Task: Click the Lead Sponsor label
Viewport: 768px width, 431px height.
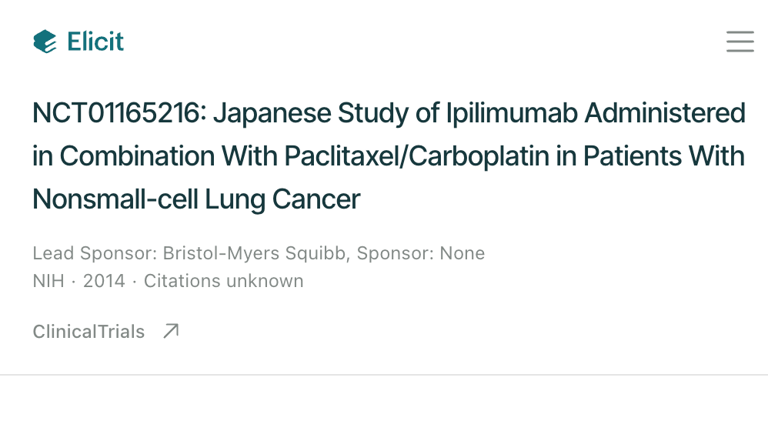Action: tap(95, 253)
